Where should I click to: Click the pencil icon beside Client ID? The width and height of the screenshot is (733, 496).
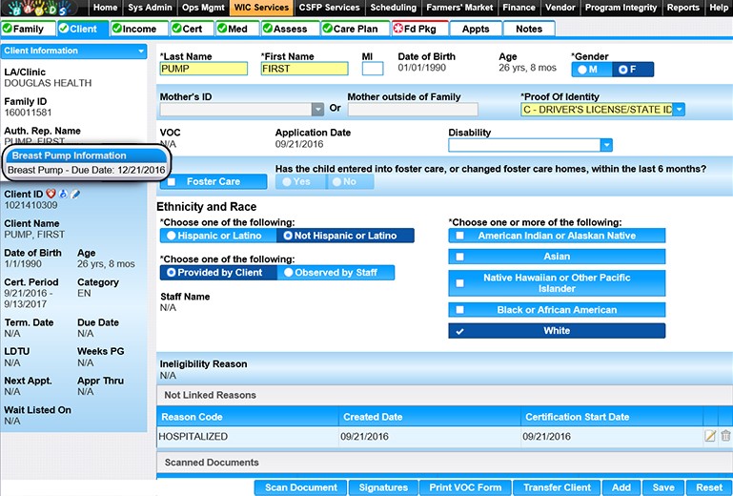pyautogui.click(x=75, y=194)
